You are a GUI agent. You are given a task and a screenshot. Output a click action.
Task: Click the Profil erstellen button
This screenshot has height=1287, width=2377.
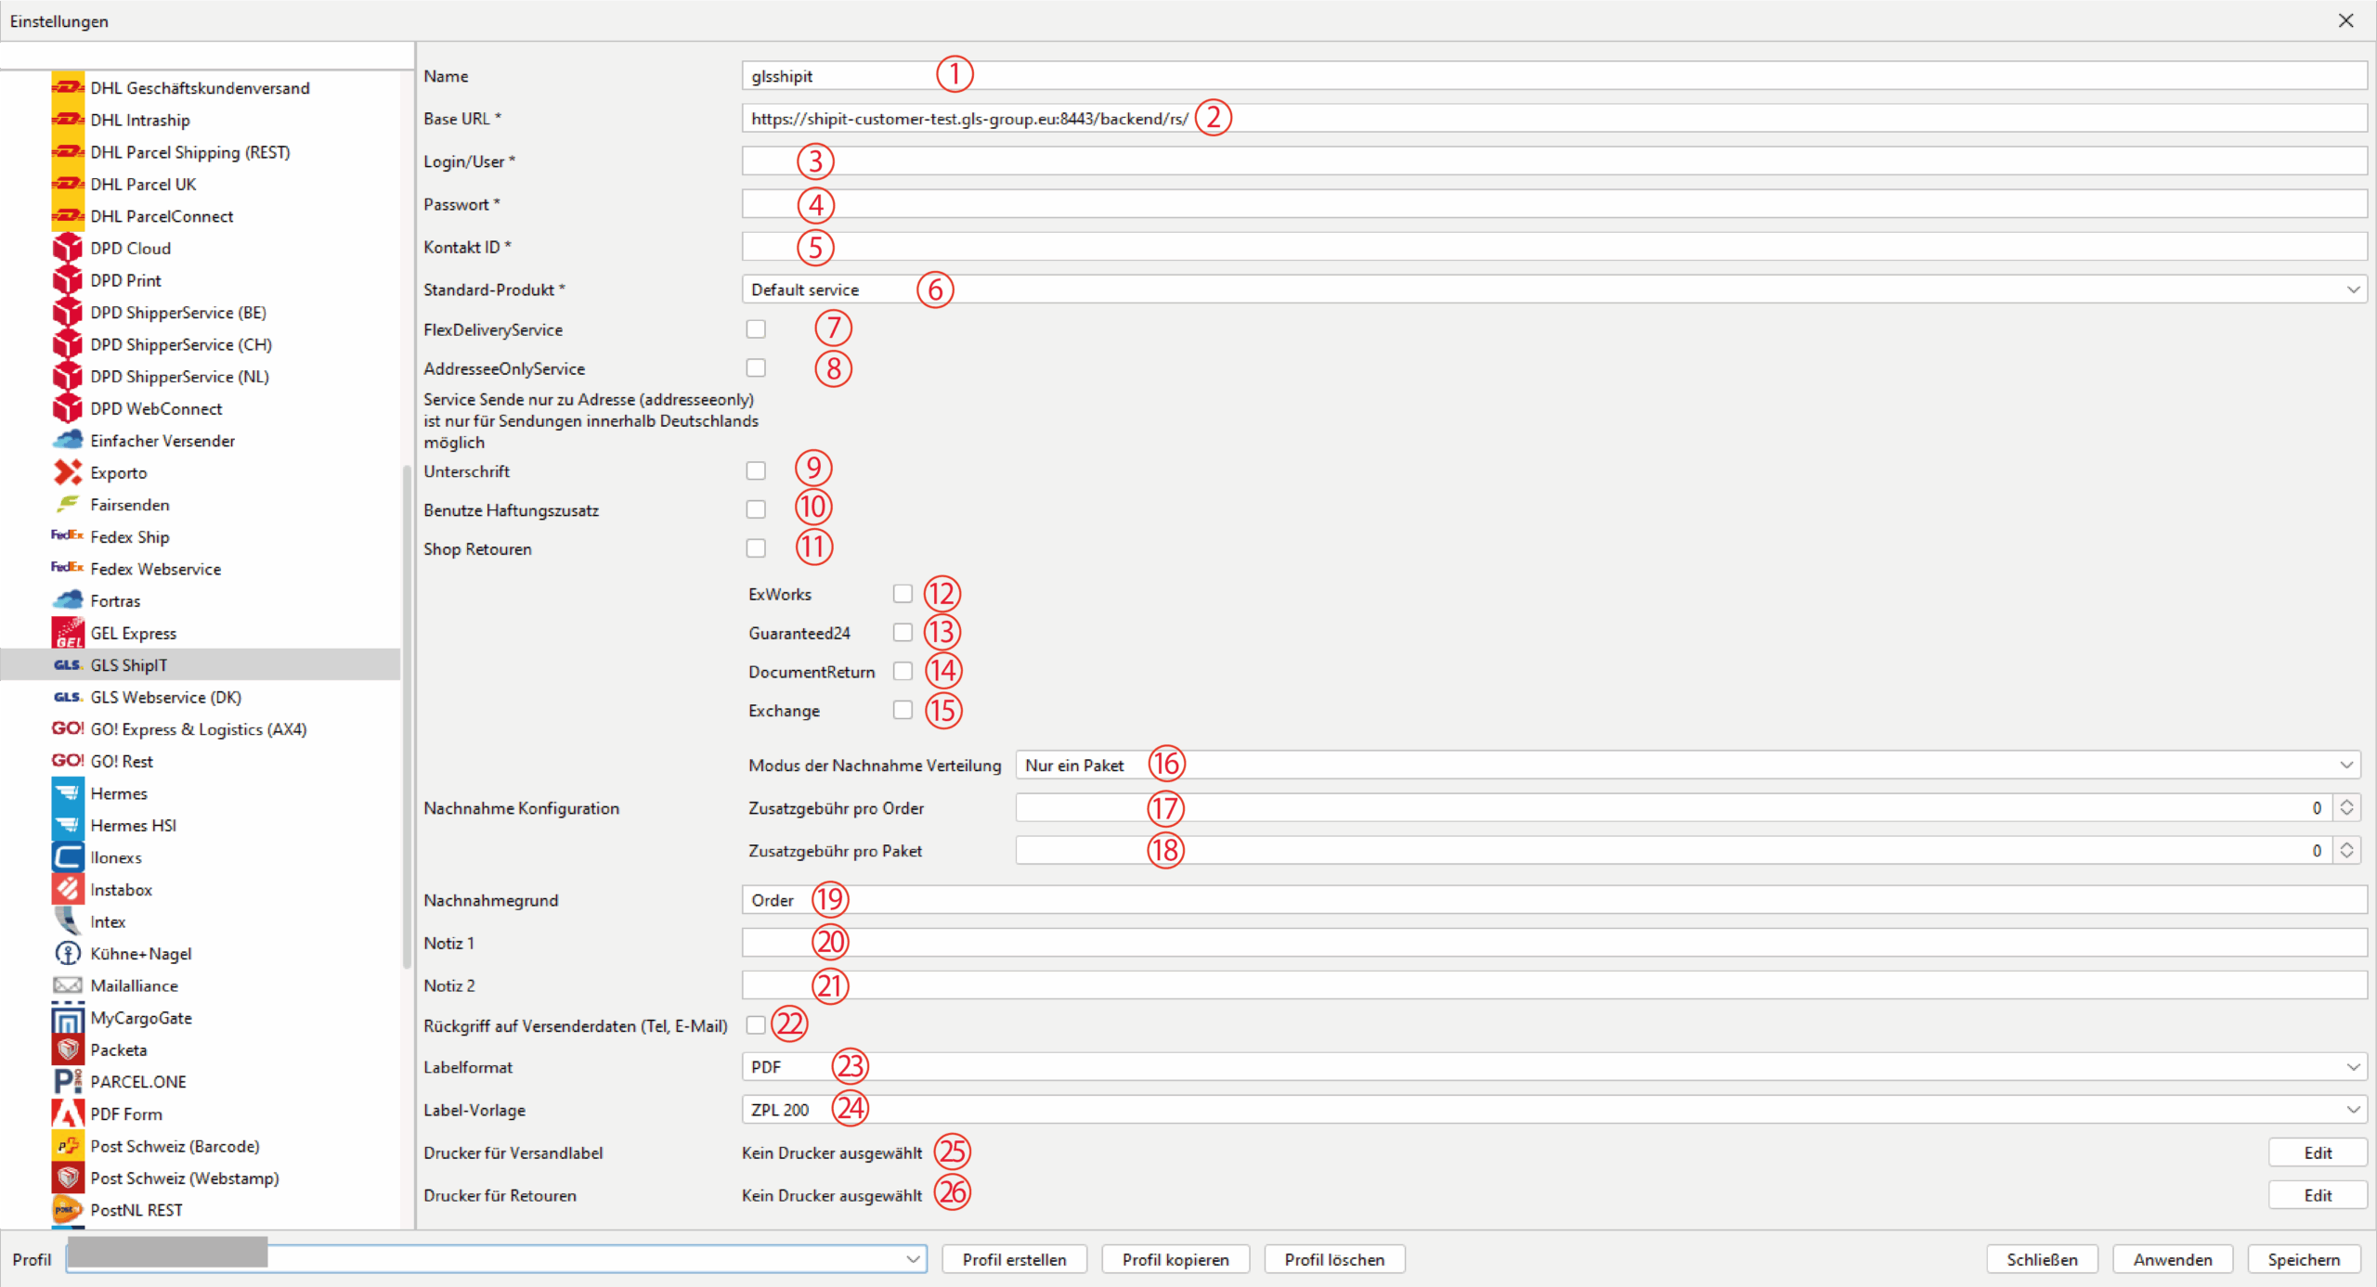(1014, 1259)
